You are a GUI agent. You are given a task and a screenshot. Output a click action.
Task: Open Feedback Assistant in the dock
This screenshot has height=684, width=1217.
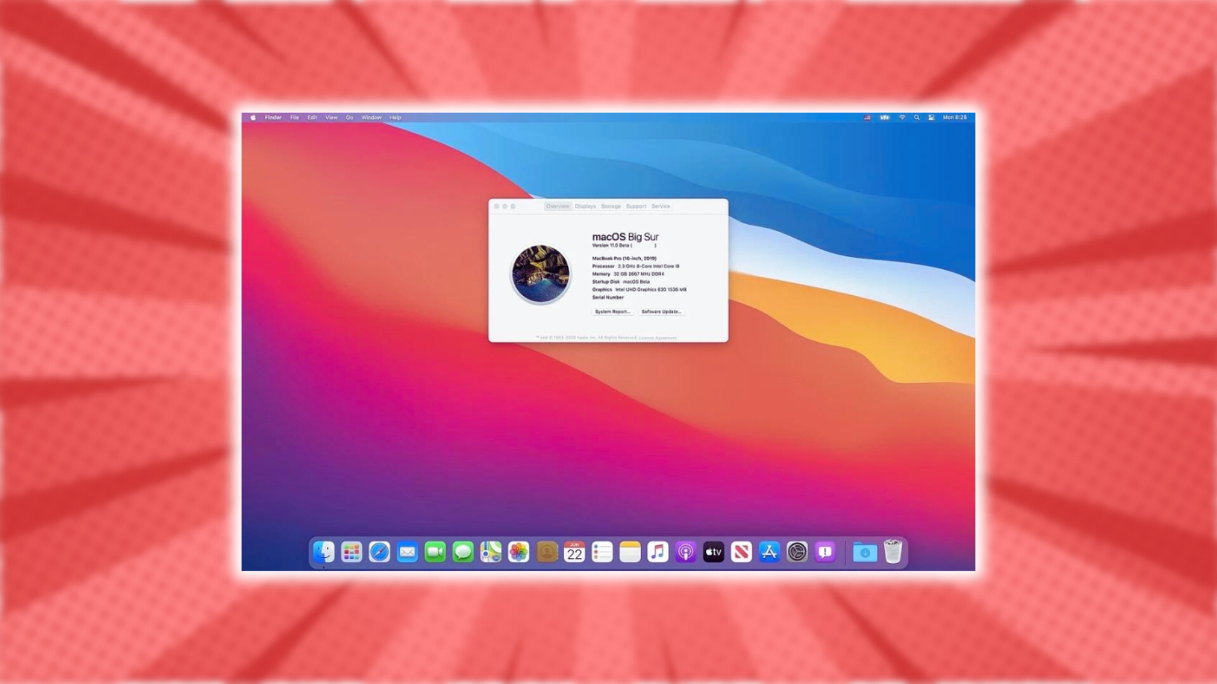coord(825,552)
